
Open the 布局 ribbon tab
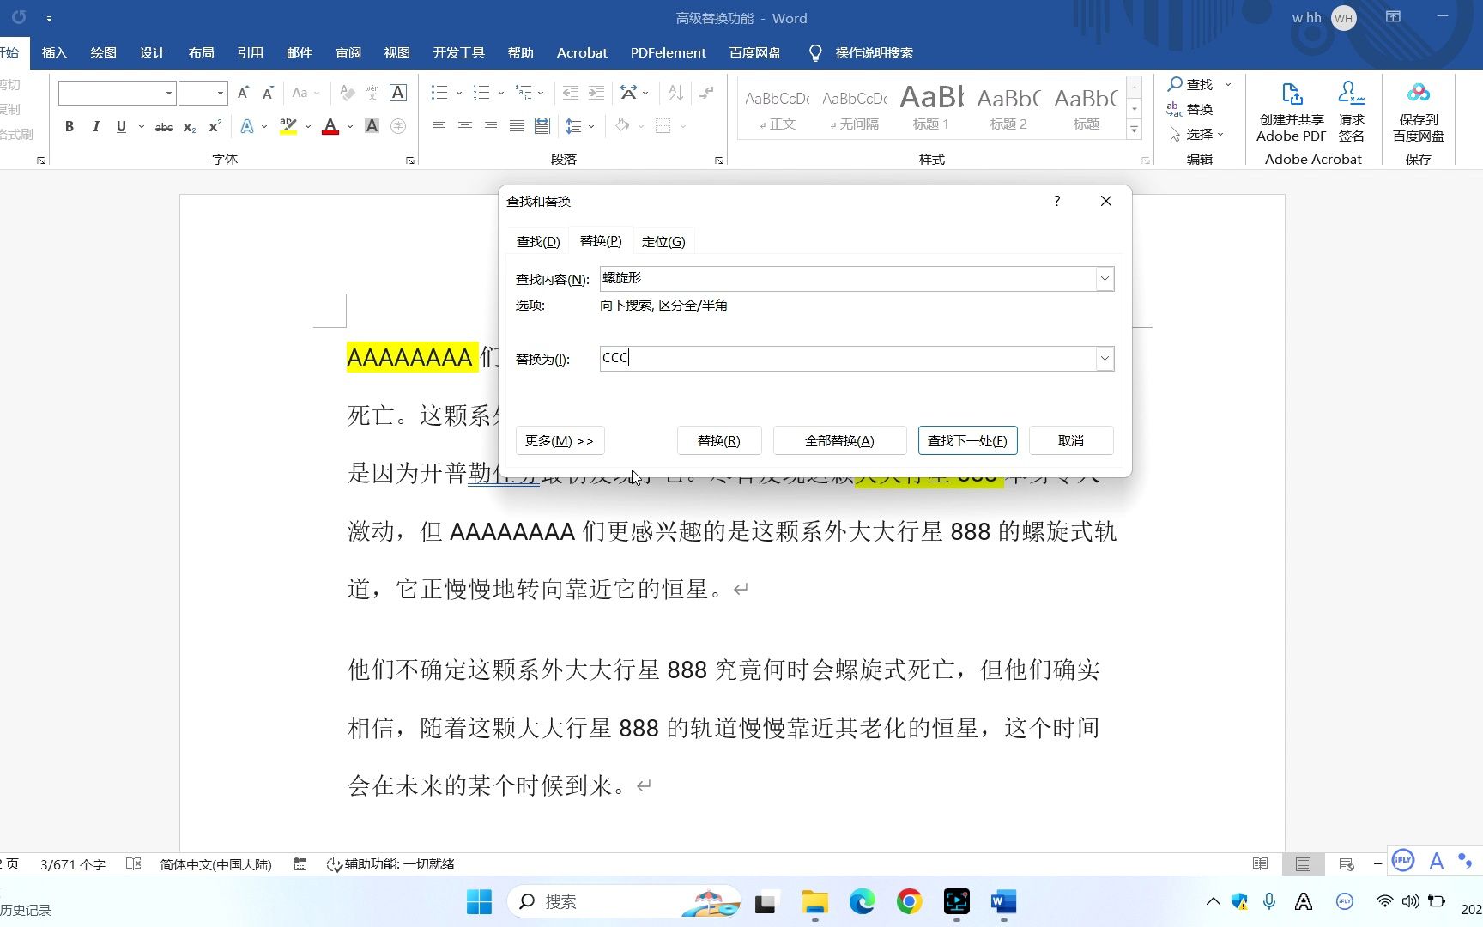pos(202,53)
